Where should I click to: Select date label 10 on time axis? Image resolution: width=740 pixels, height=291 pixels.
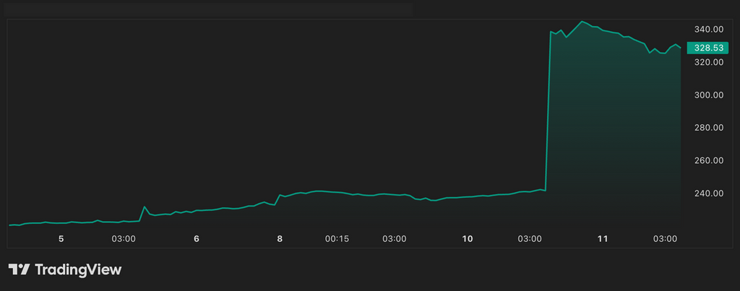coord(468,238)
